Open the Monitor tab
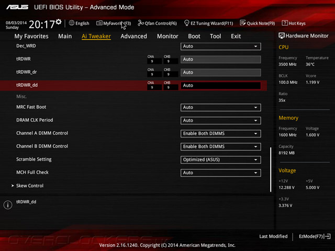 click(167, 36)
